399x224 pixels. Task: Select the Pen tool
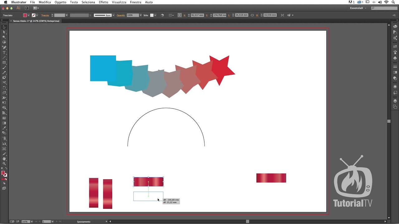click(x=4, y=47)
